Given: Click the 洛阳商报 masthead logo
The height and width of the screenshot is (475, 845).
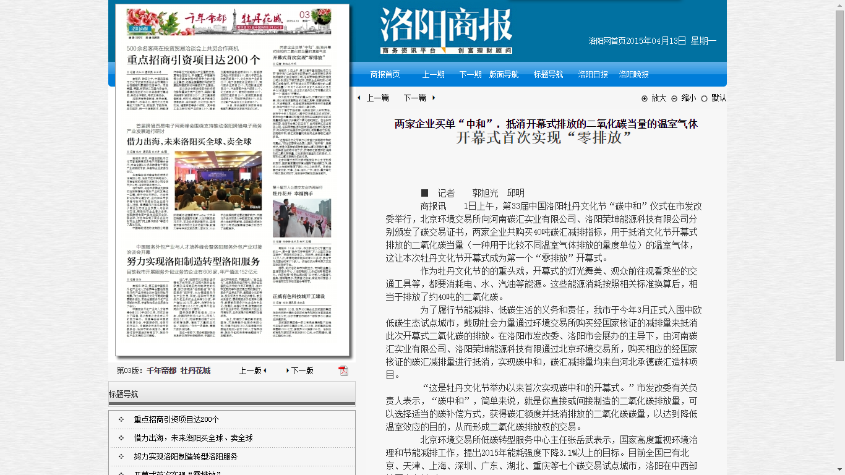Looking at the screenshot, I should click(x=446, y=31).
